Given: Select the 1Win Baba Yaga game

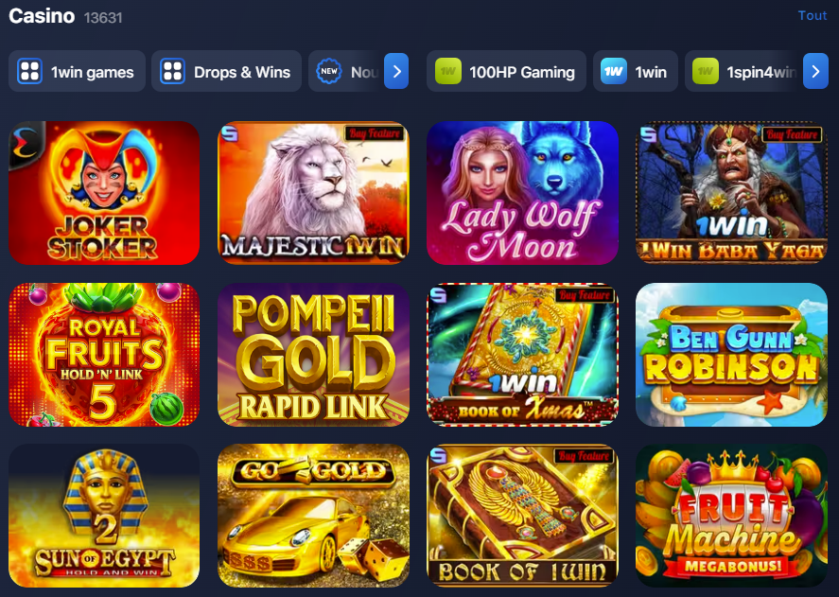Looking at the screenshot, I should tap(731, 193).
